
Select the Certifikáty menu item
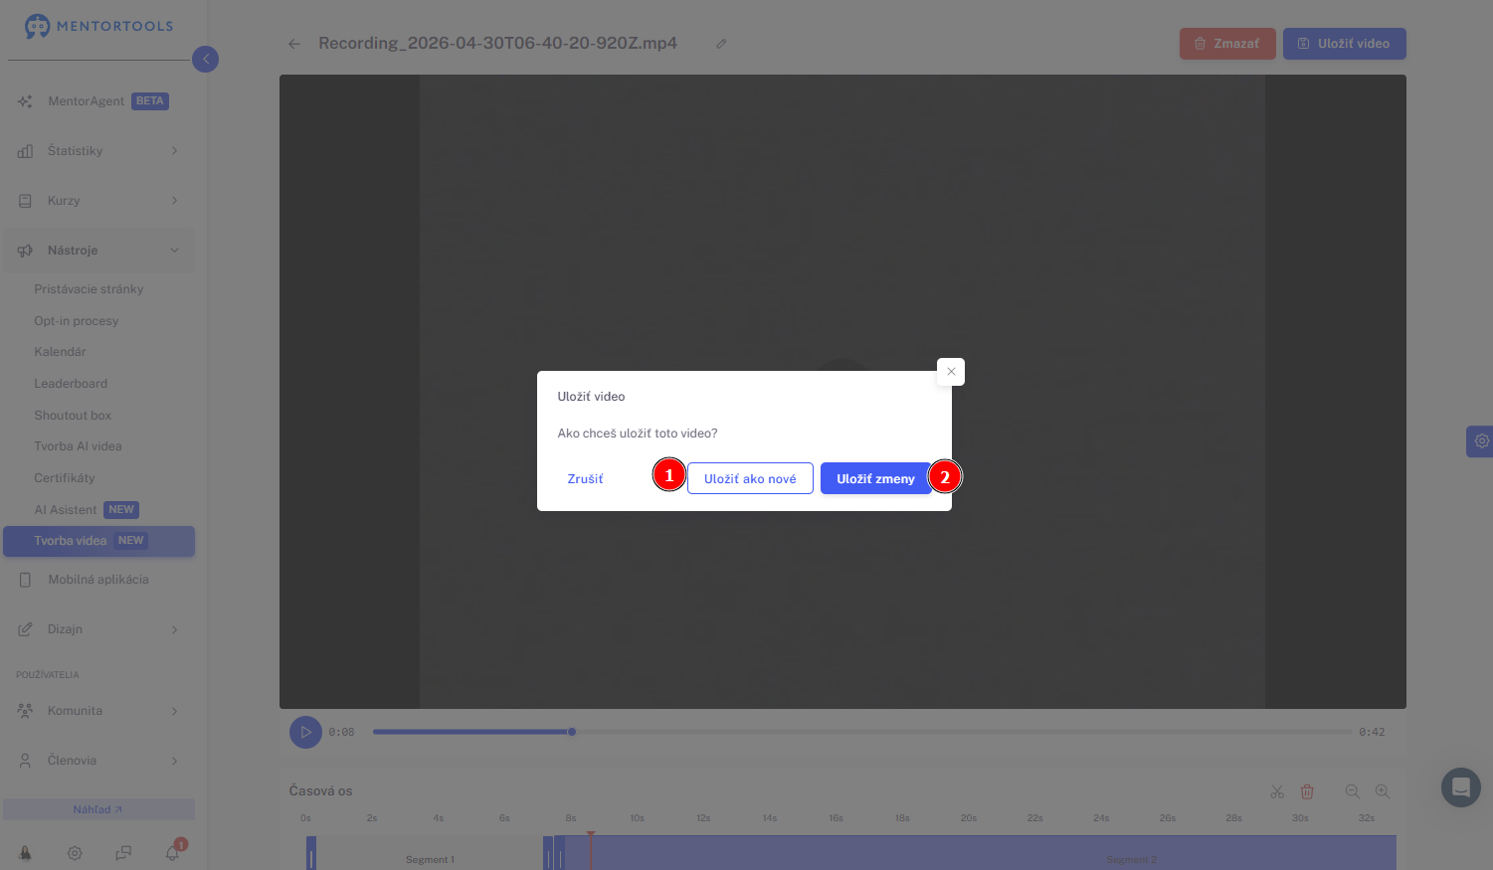click(65, 478)
